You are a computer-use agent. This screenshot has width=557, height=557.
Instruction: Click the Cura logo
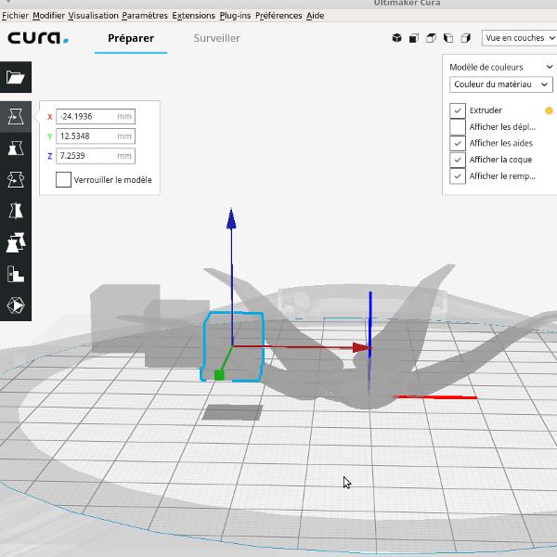(x=38, y=38)
